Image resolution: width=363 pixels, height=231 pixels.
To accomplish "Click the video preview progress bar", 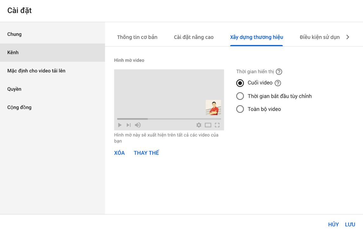I will point(169,119).
